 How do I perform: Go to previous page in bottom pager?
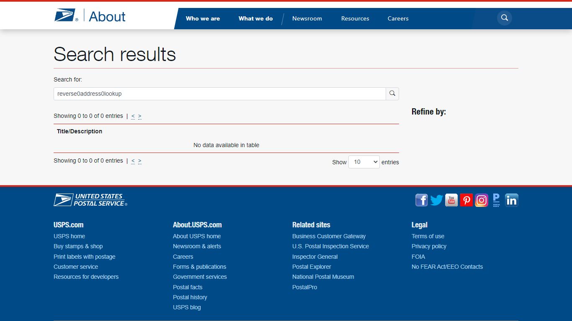[133, 160]
